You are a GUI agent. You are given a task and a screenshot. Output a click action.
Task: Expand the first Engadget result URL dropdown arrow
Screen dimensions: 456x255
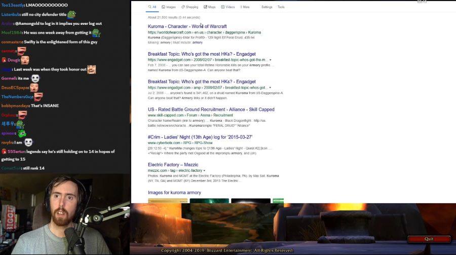[270, 60]
